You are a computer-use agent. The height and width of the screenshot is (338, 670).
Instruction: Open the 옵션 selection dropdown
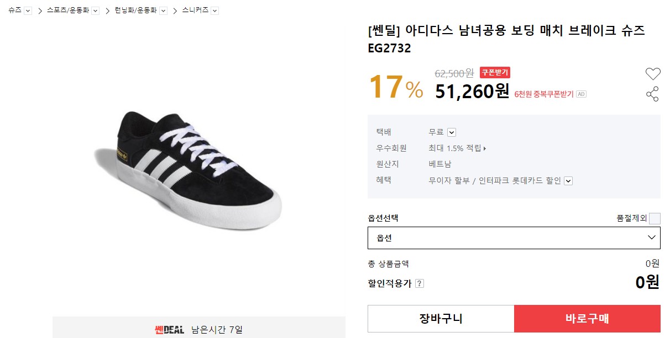[x=514, y=238]
